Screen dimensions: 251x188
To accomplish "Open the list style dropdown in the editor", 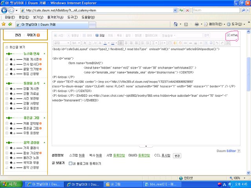I will pos(163,43).
